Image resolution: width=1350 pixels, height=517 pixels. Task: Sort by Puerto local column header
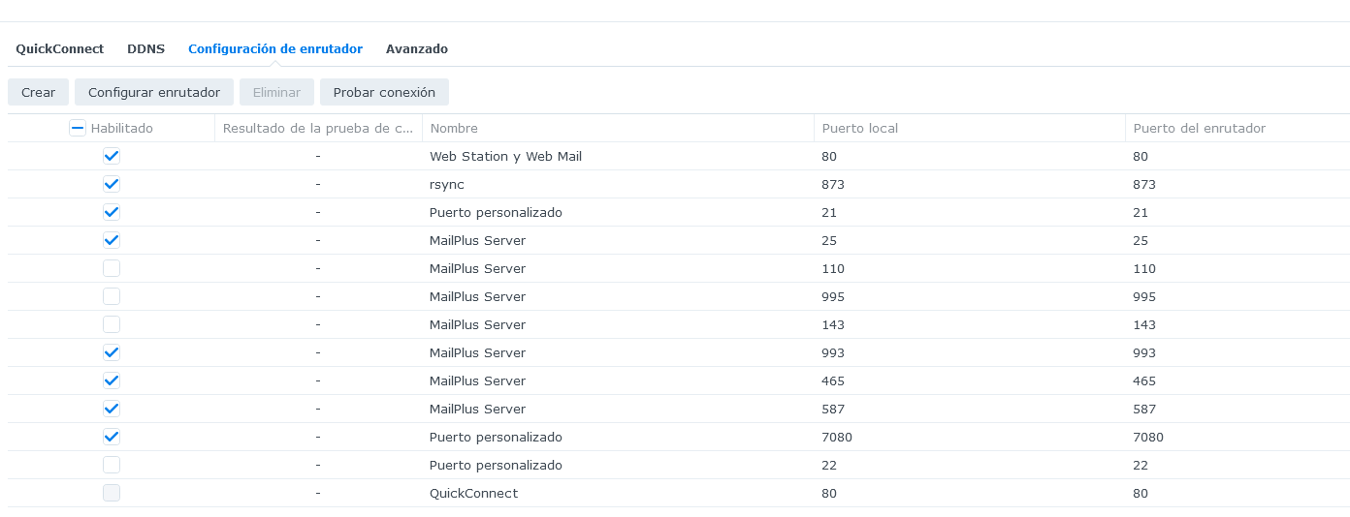click(968, 129)
